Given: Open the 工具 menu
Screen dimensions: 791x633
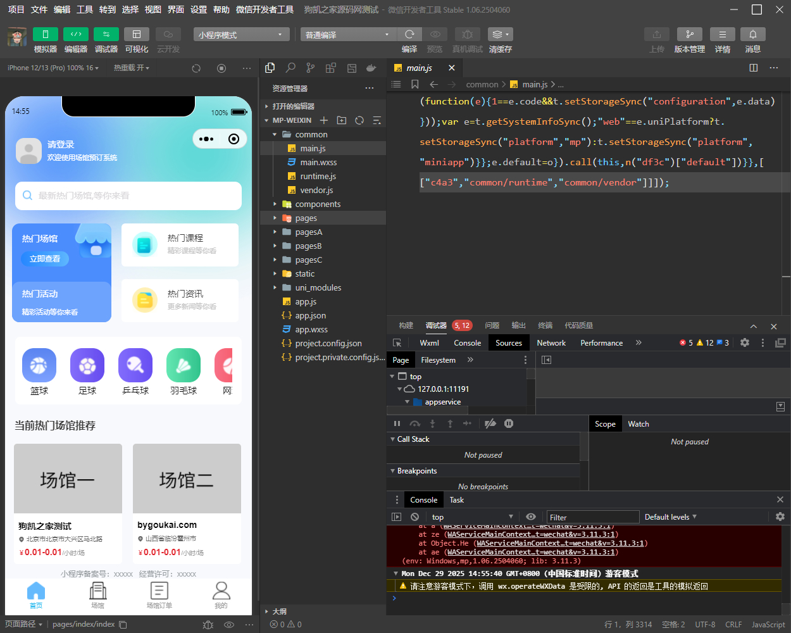Looking at the screenshot, I should (85, 9).
